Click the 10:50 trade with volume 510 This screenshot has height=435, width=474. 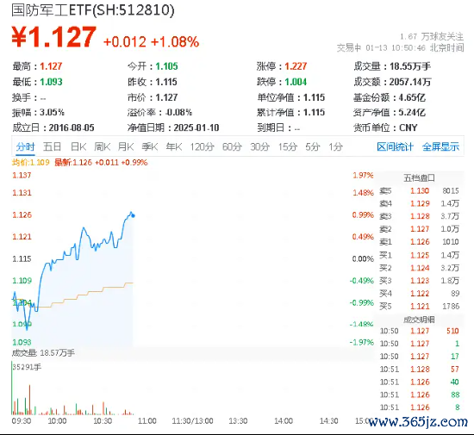click(420, 331)
